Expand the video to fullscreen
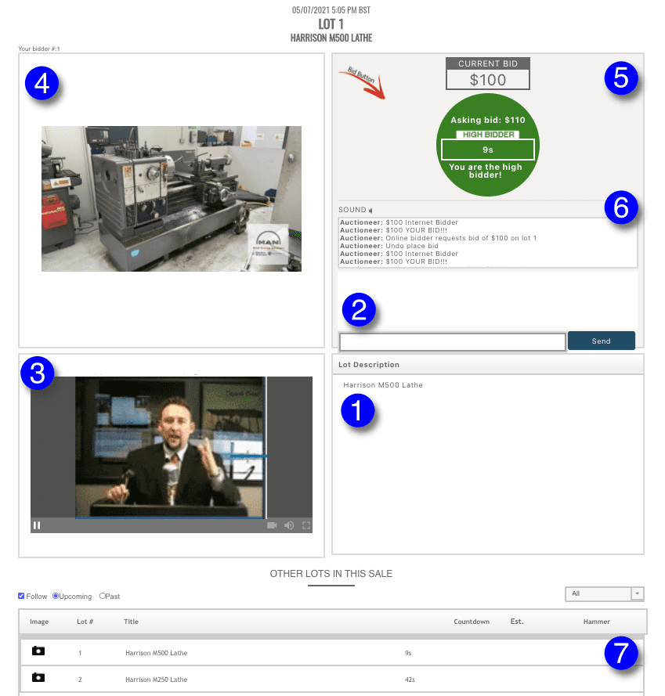Viewport: 665px width, 696px height. tap(305, 525)
